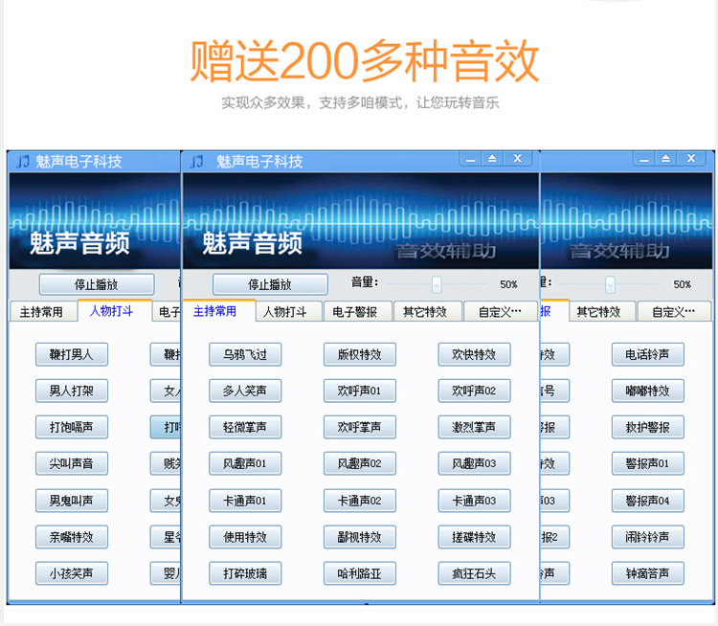718x626 pixels.
Task: Play the 欢呼声01 cheering sound
Action: [x=359, y=391]
